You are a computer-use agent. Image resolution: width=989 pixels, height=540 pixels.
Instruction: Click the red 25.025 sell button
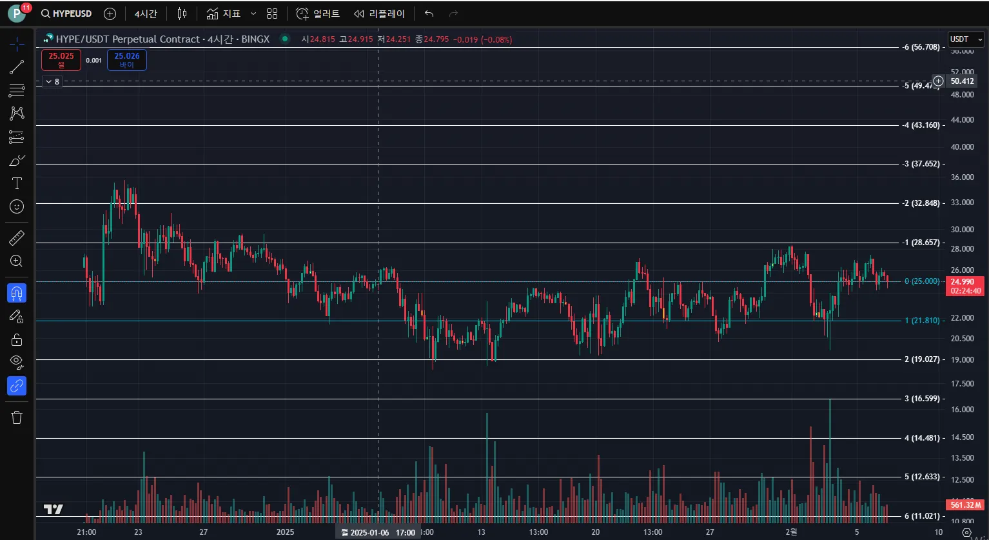[x=61, y=60]
